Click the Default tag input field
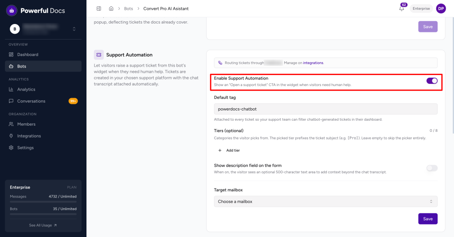 pyautogui.click(x=325, y=109)
